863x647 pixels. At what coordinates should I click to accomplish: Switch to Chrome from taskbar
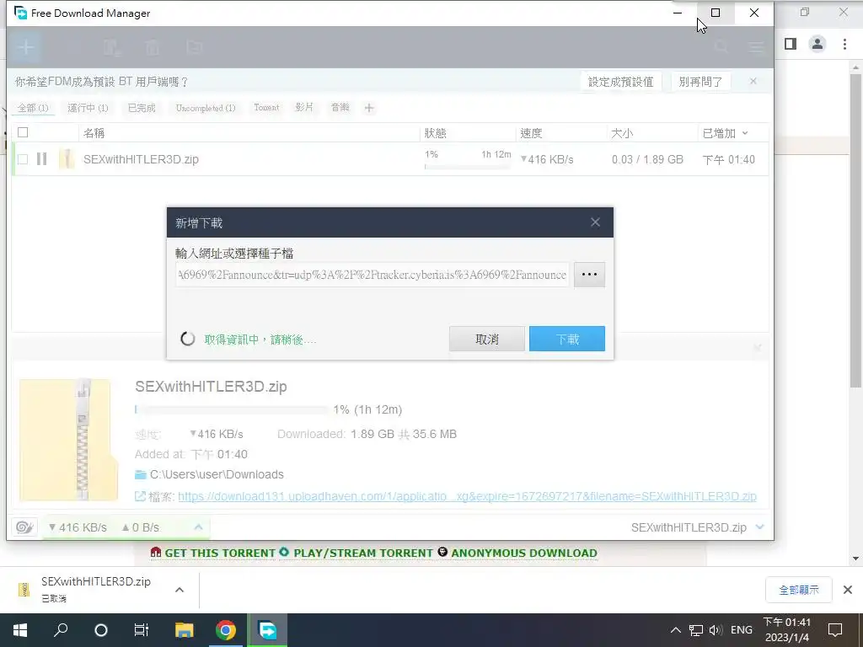(226, 630)
